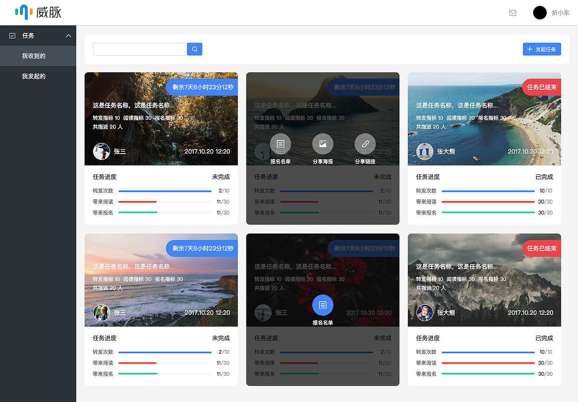Click 未完成 status under sunset waves card
Viewport: 578px width, 402px height.
click(221, 338)
